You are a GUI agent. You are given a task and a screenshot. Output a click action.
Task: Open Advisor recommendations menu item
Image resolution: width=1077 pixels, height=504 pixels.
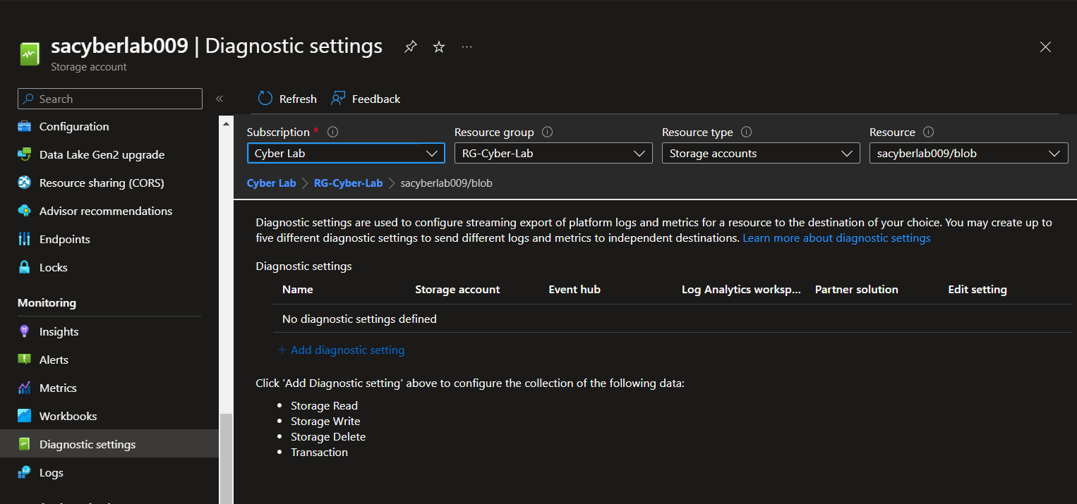(106, 211)
